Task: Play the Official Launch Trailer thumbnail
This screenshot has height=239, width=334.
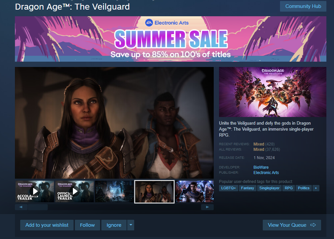Action: pyautogui.click(x=75, y=192)
